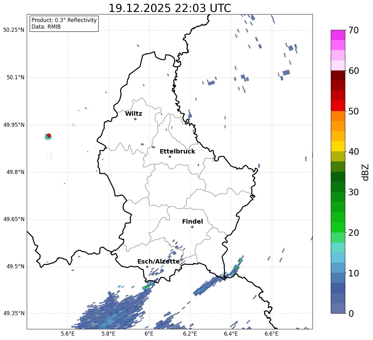Click the Ettelbruck station cross marker

pos(170,157)
